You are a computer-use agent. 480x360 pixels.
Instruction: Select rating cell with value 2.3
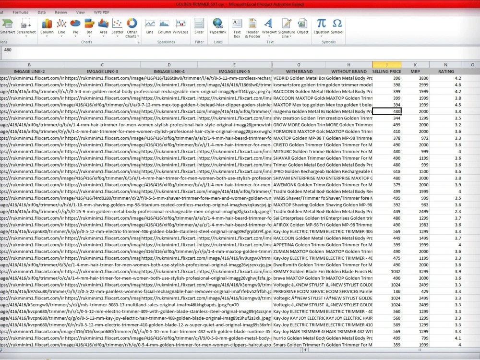click(x=446, y=212)
